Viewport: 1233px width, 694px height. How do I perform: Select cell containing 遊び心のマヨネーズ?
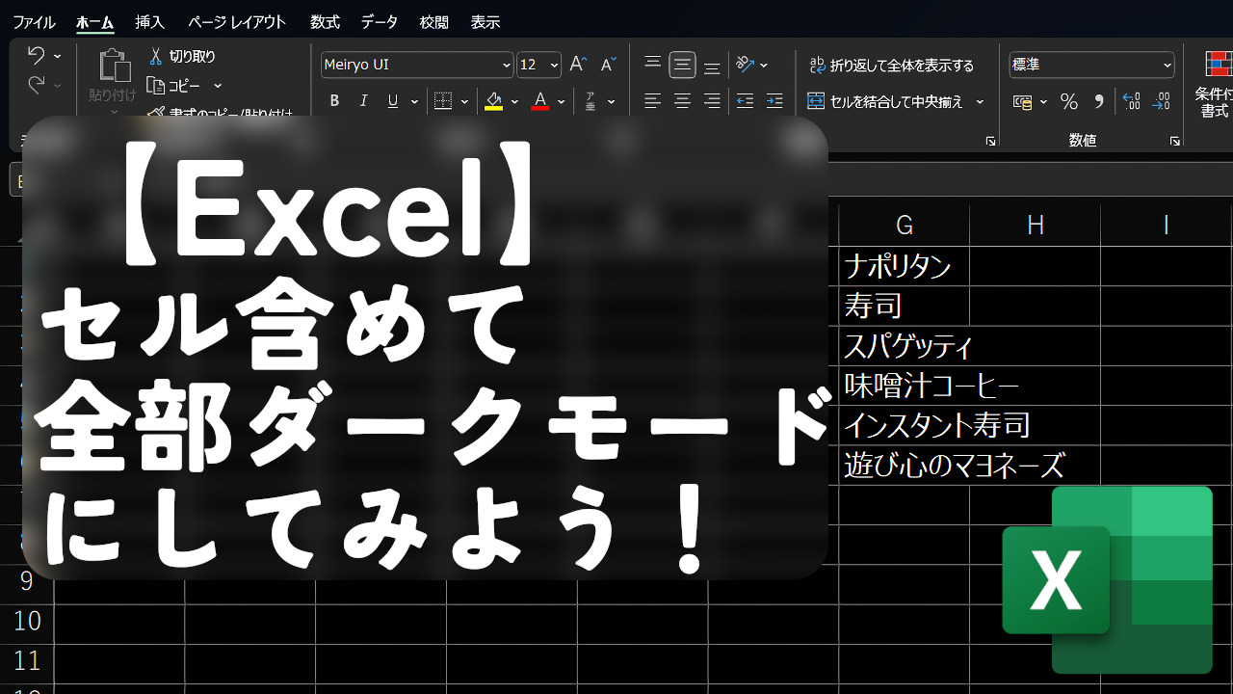click(x=904, y=466)
